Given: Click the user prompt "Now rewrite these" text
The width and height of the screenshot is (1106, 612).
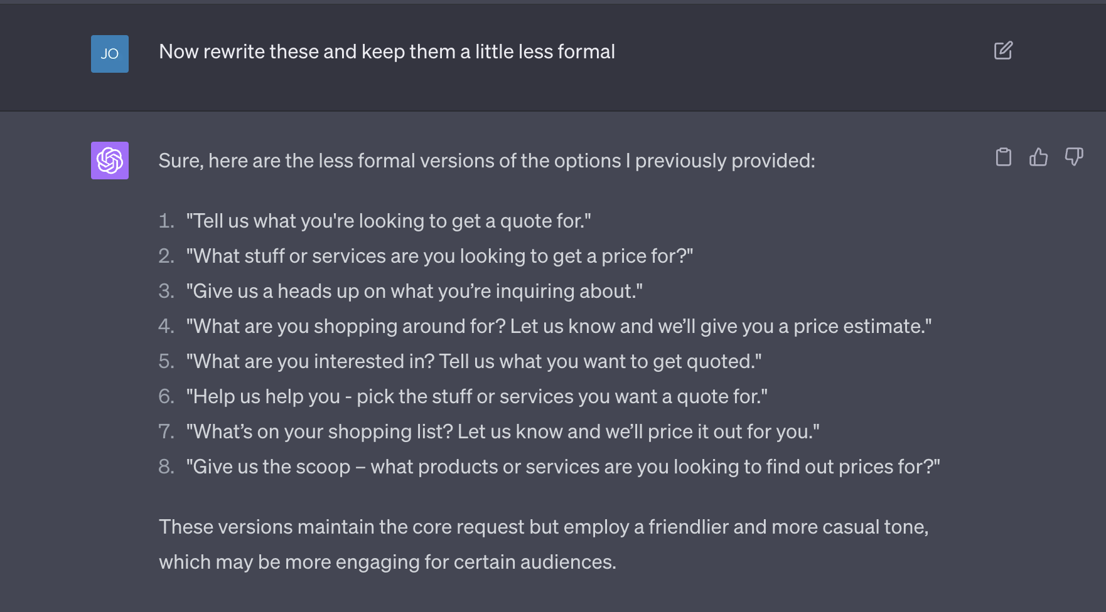Looking at the screenshot, I should click(x=387, y=51).
